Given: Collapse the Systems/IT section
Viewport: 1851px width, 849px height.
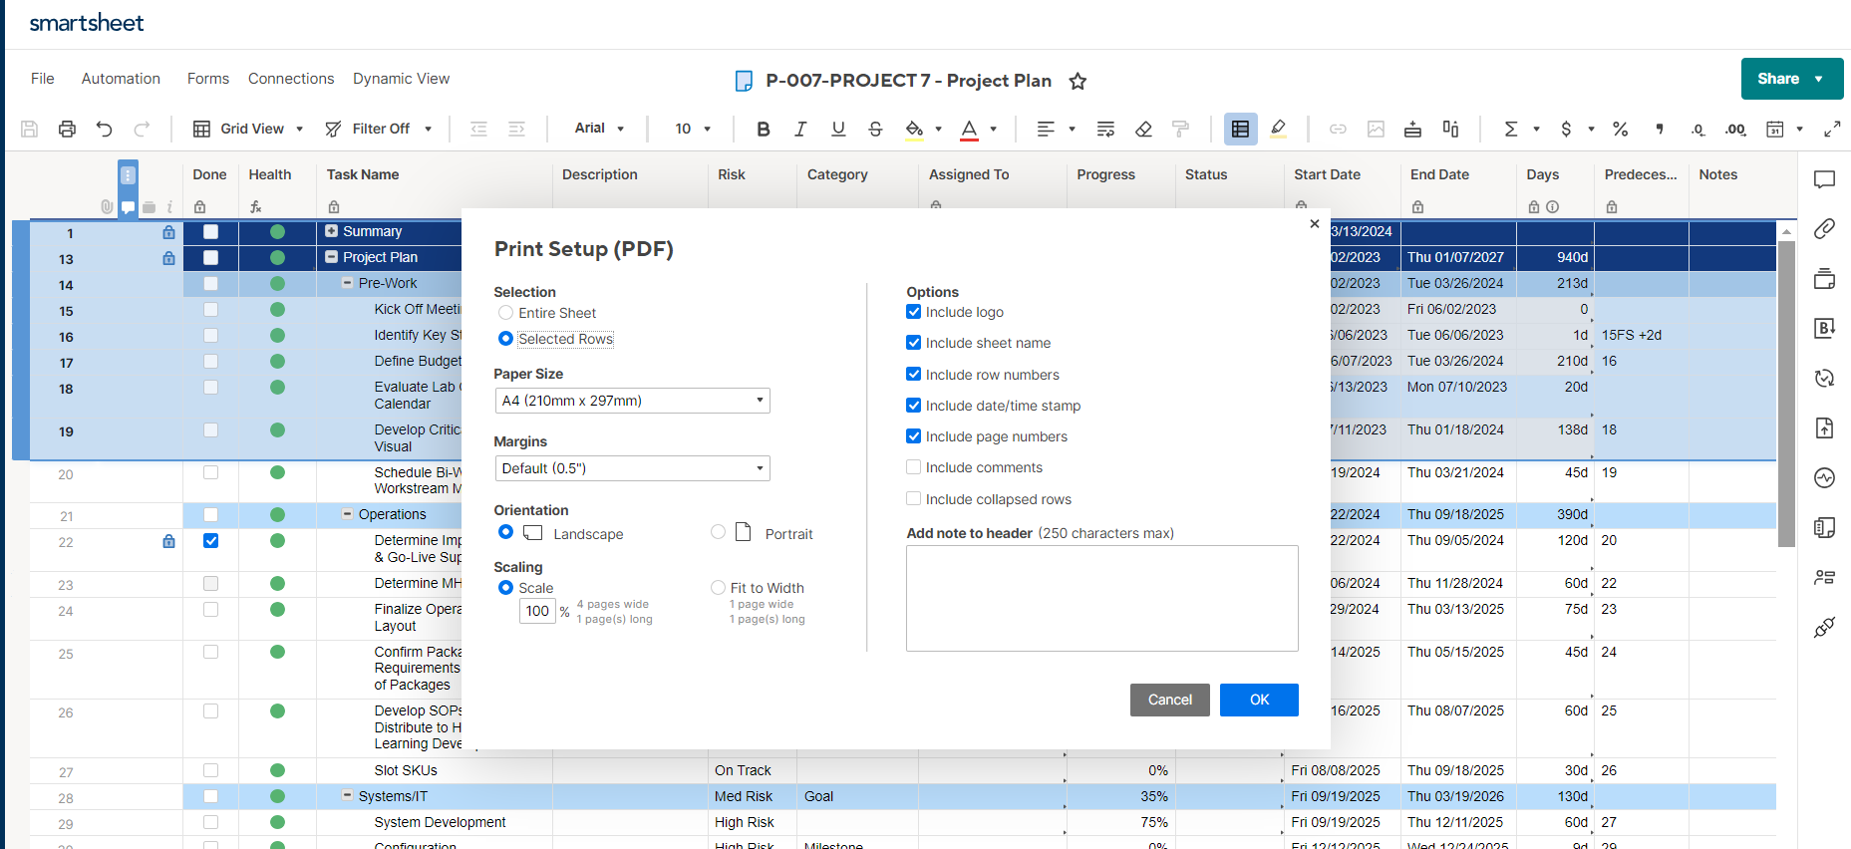Looking at the screenshot, I should pyautogui.click(x=348, y=796).
